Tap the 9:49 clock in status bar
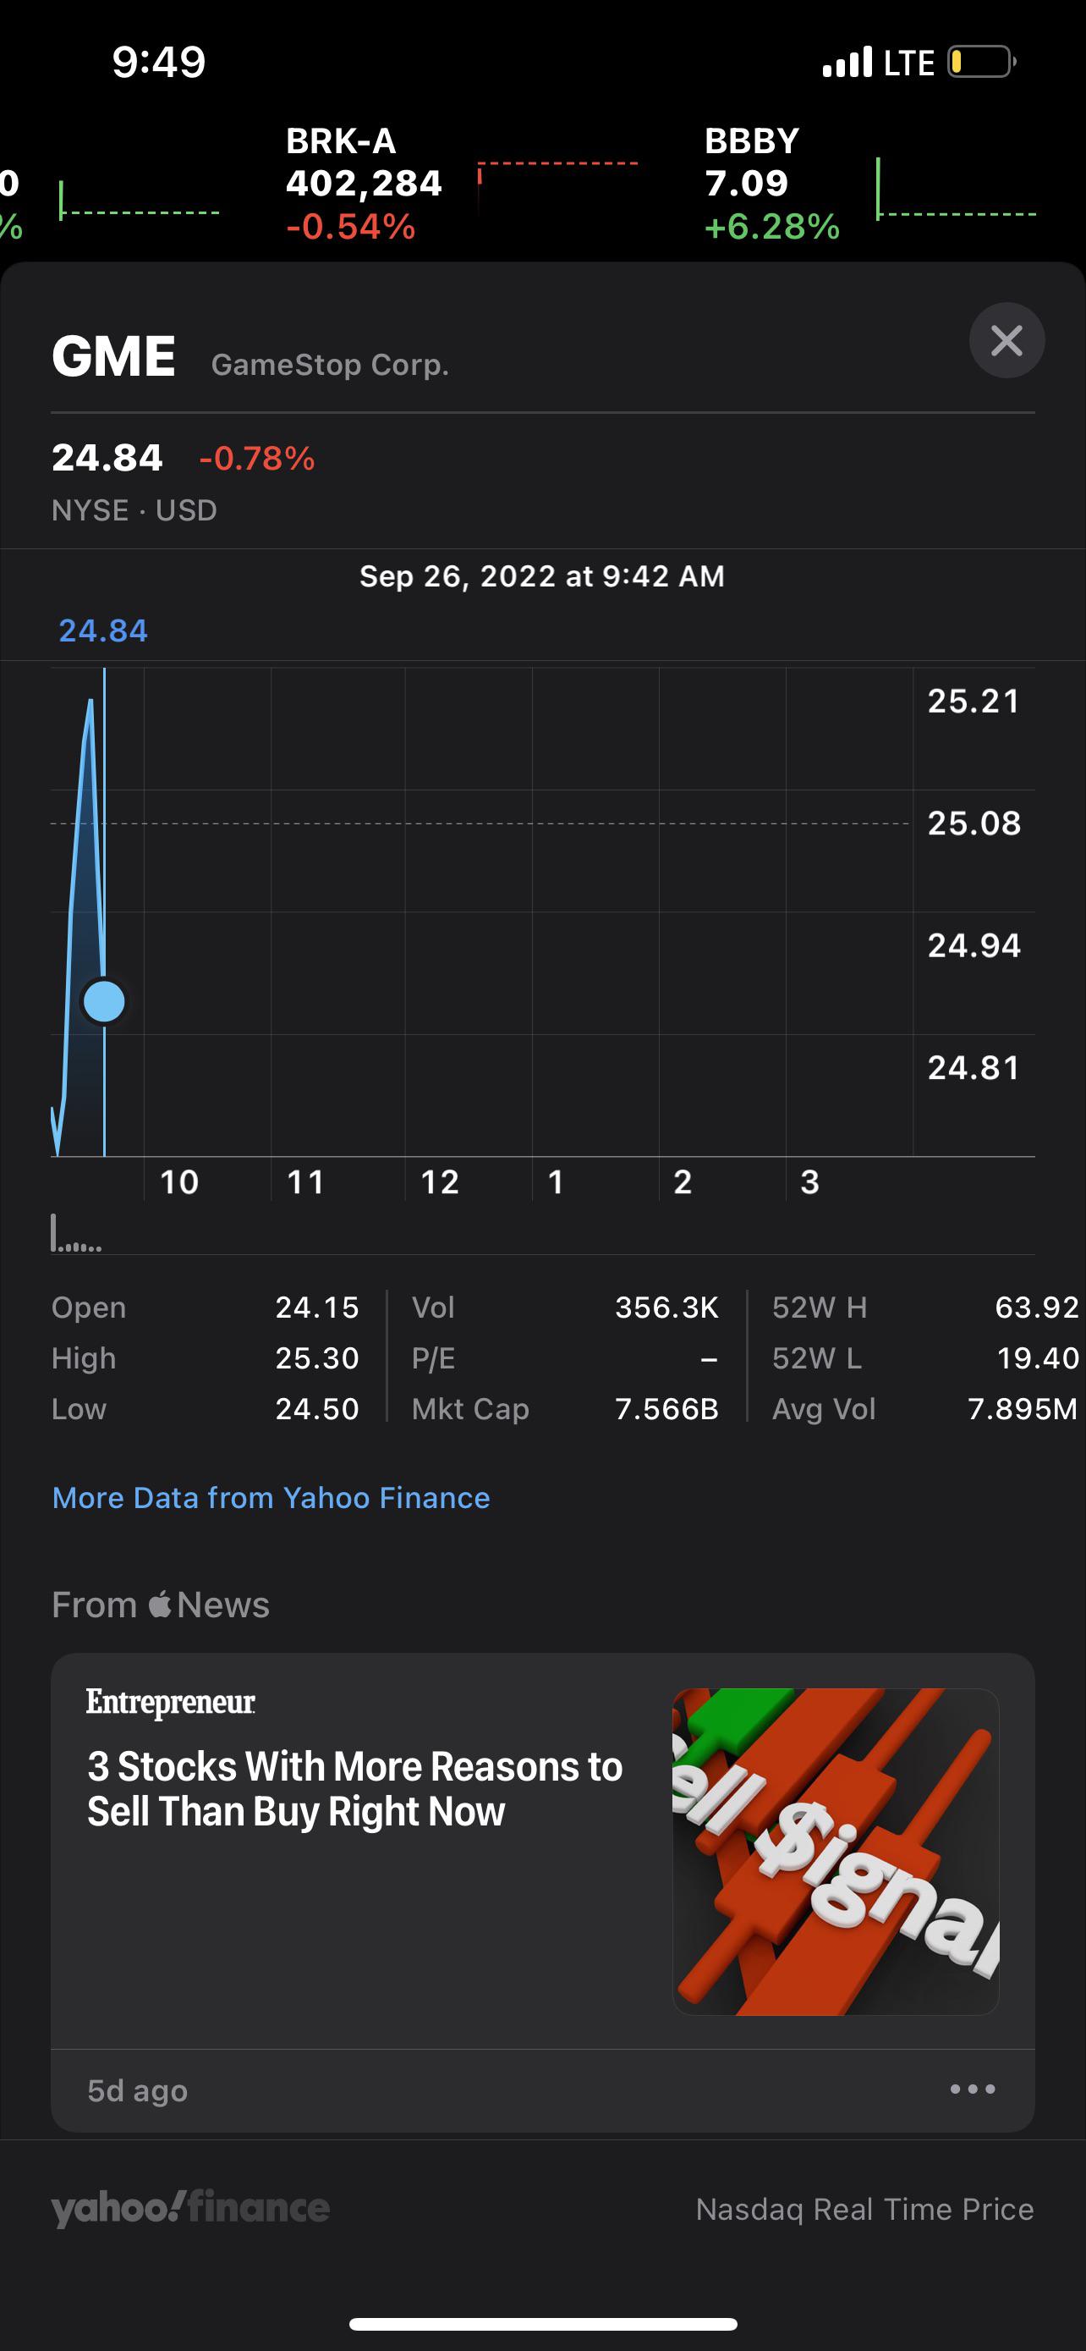The width and height of the screenshot is (1086, 2351). [x=159, y=62]
